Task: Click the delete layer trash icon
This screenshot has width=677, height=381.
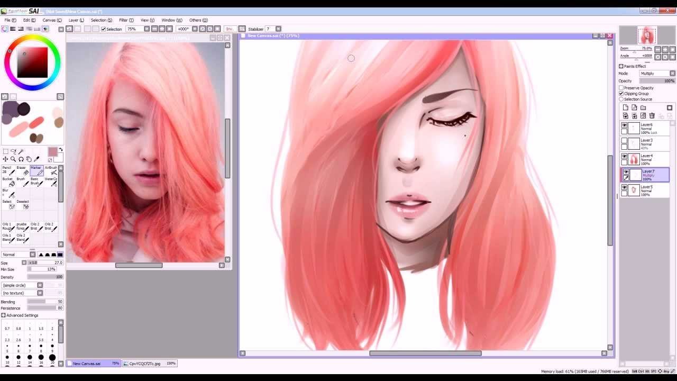Action: pos(652,116)
